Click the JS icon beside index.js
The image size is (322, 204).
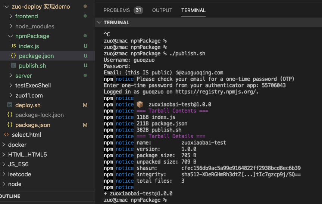coord(13,46)
